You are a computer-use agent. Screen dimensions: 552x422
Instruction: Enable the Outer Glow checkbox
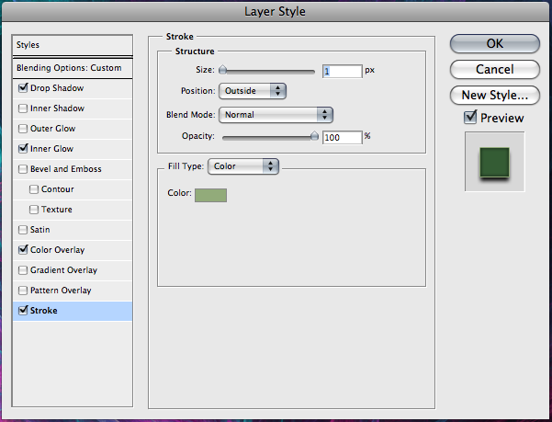pos(23,128)
